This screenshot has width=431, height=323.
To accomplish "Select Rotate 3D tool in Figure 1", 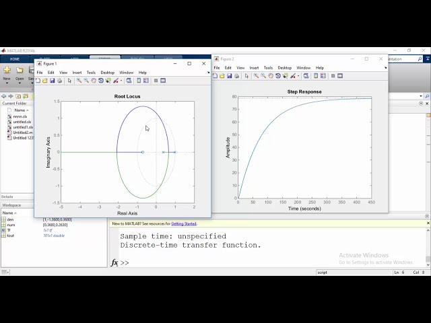I will (100, 81).
